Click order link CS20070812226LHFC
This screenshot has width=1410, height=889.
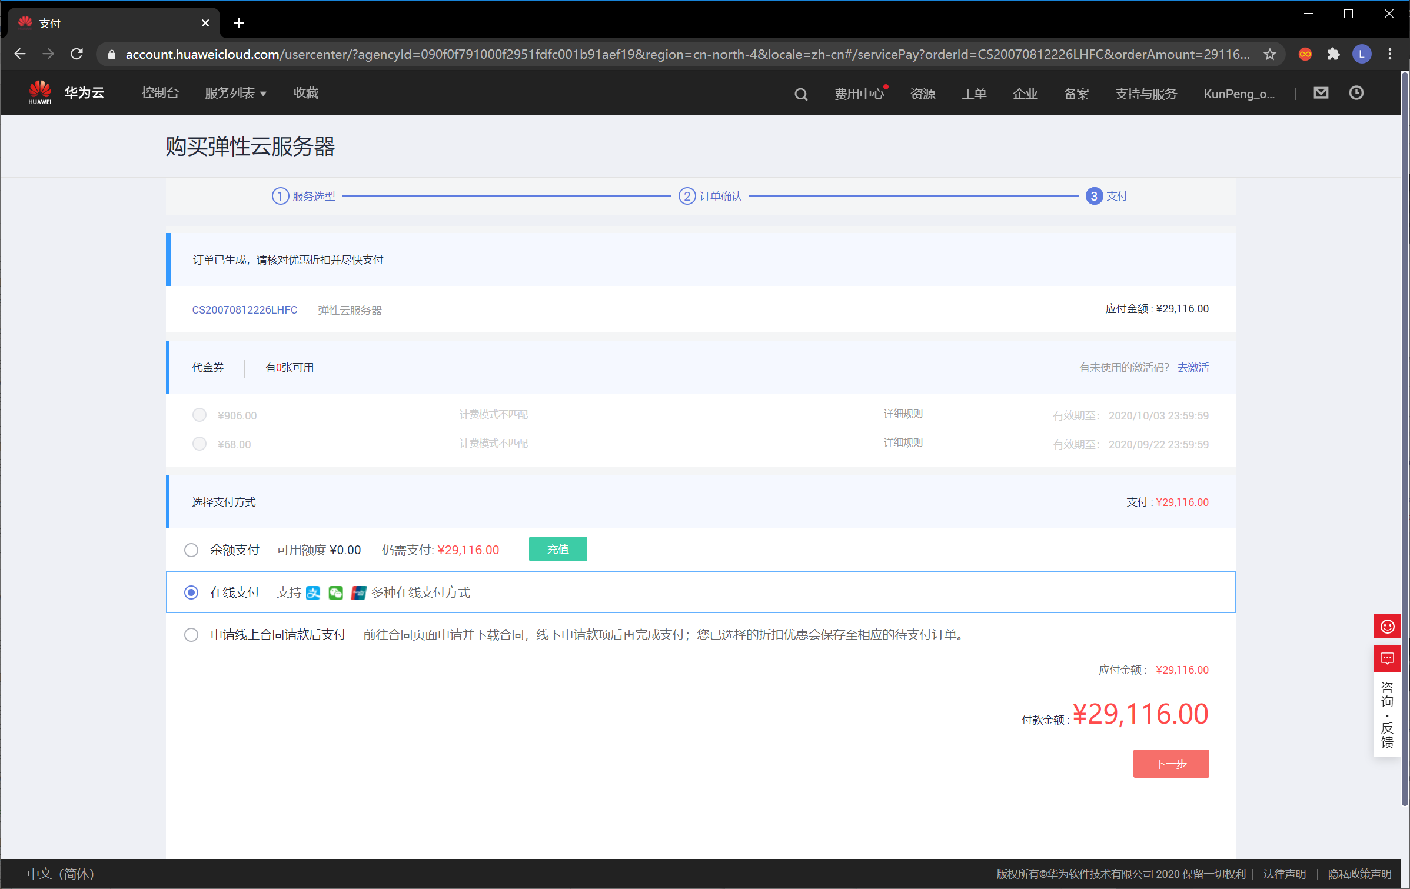[x=244, y=309]
